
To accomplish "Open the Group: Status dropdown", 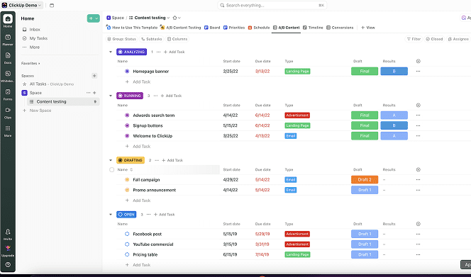I will point(122,39).
